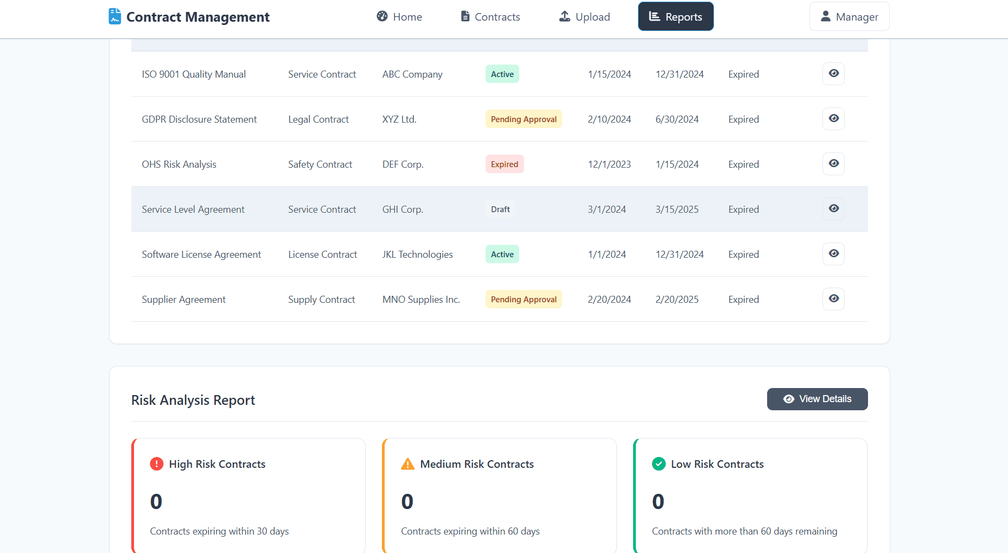Open the Manager user menu

tap(849, 17)
